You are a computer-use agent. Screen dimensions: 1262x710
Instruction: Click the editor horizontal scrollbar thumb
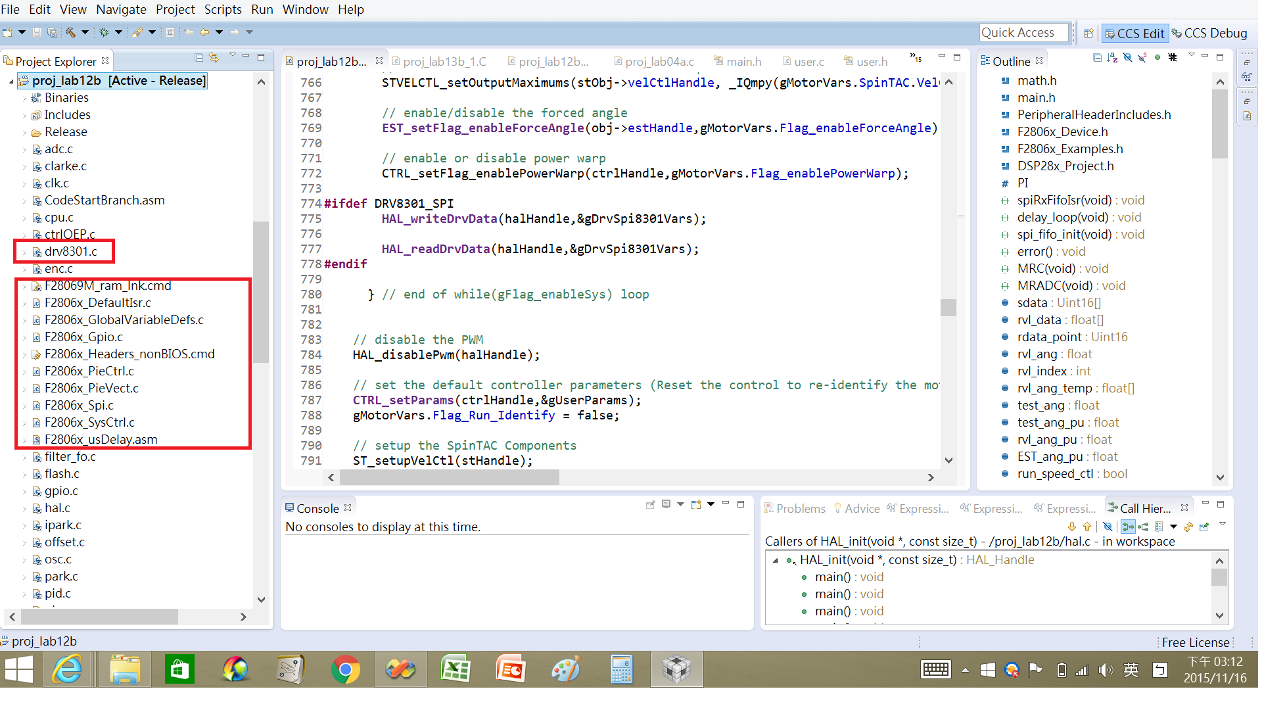(450, 477)
